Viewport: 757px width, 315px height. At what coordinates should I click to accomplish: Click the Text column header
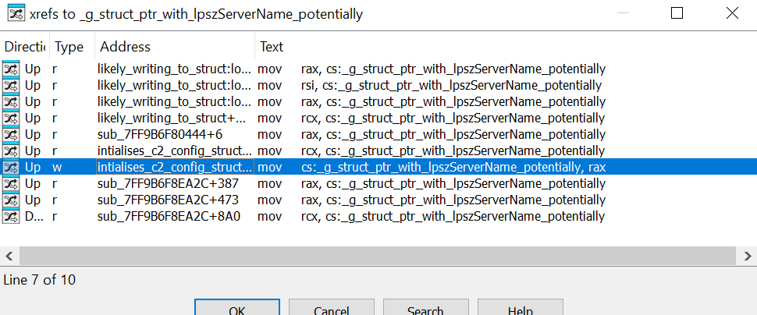[272, 47]
